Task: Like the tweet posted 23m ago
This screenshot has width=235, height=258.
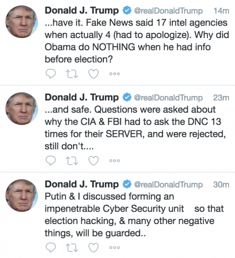Action: (x=93, y=160)
